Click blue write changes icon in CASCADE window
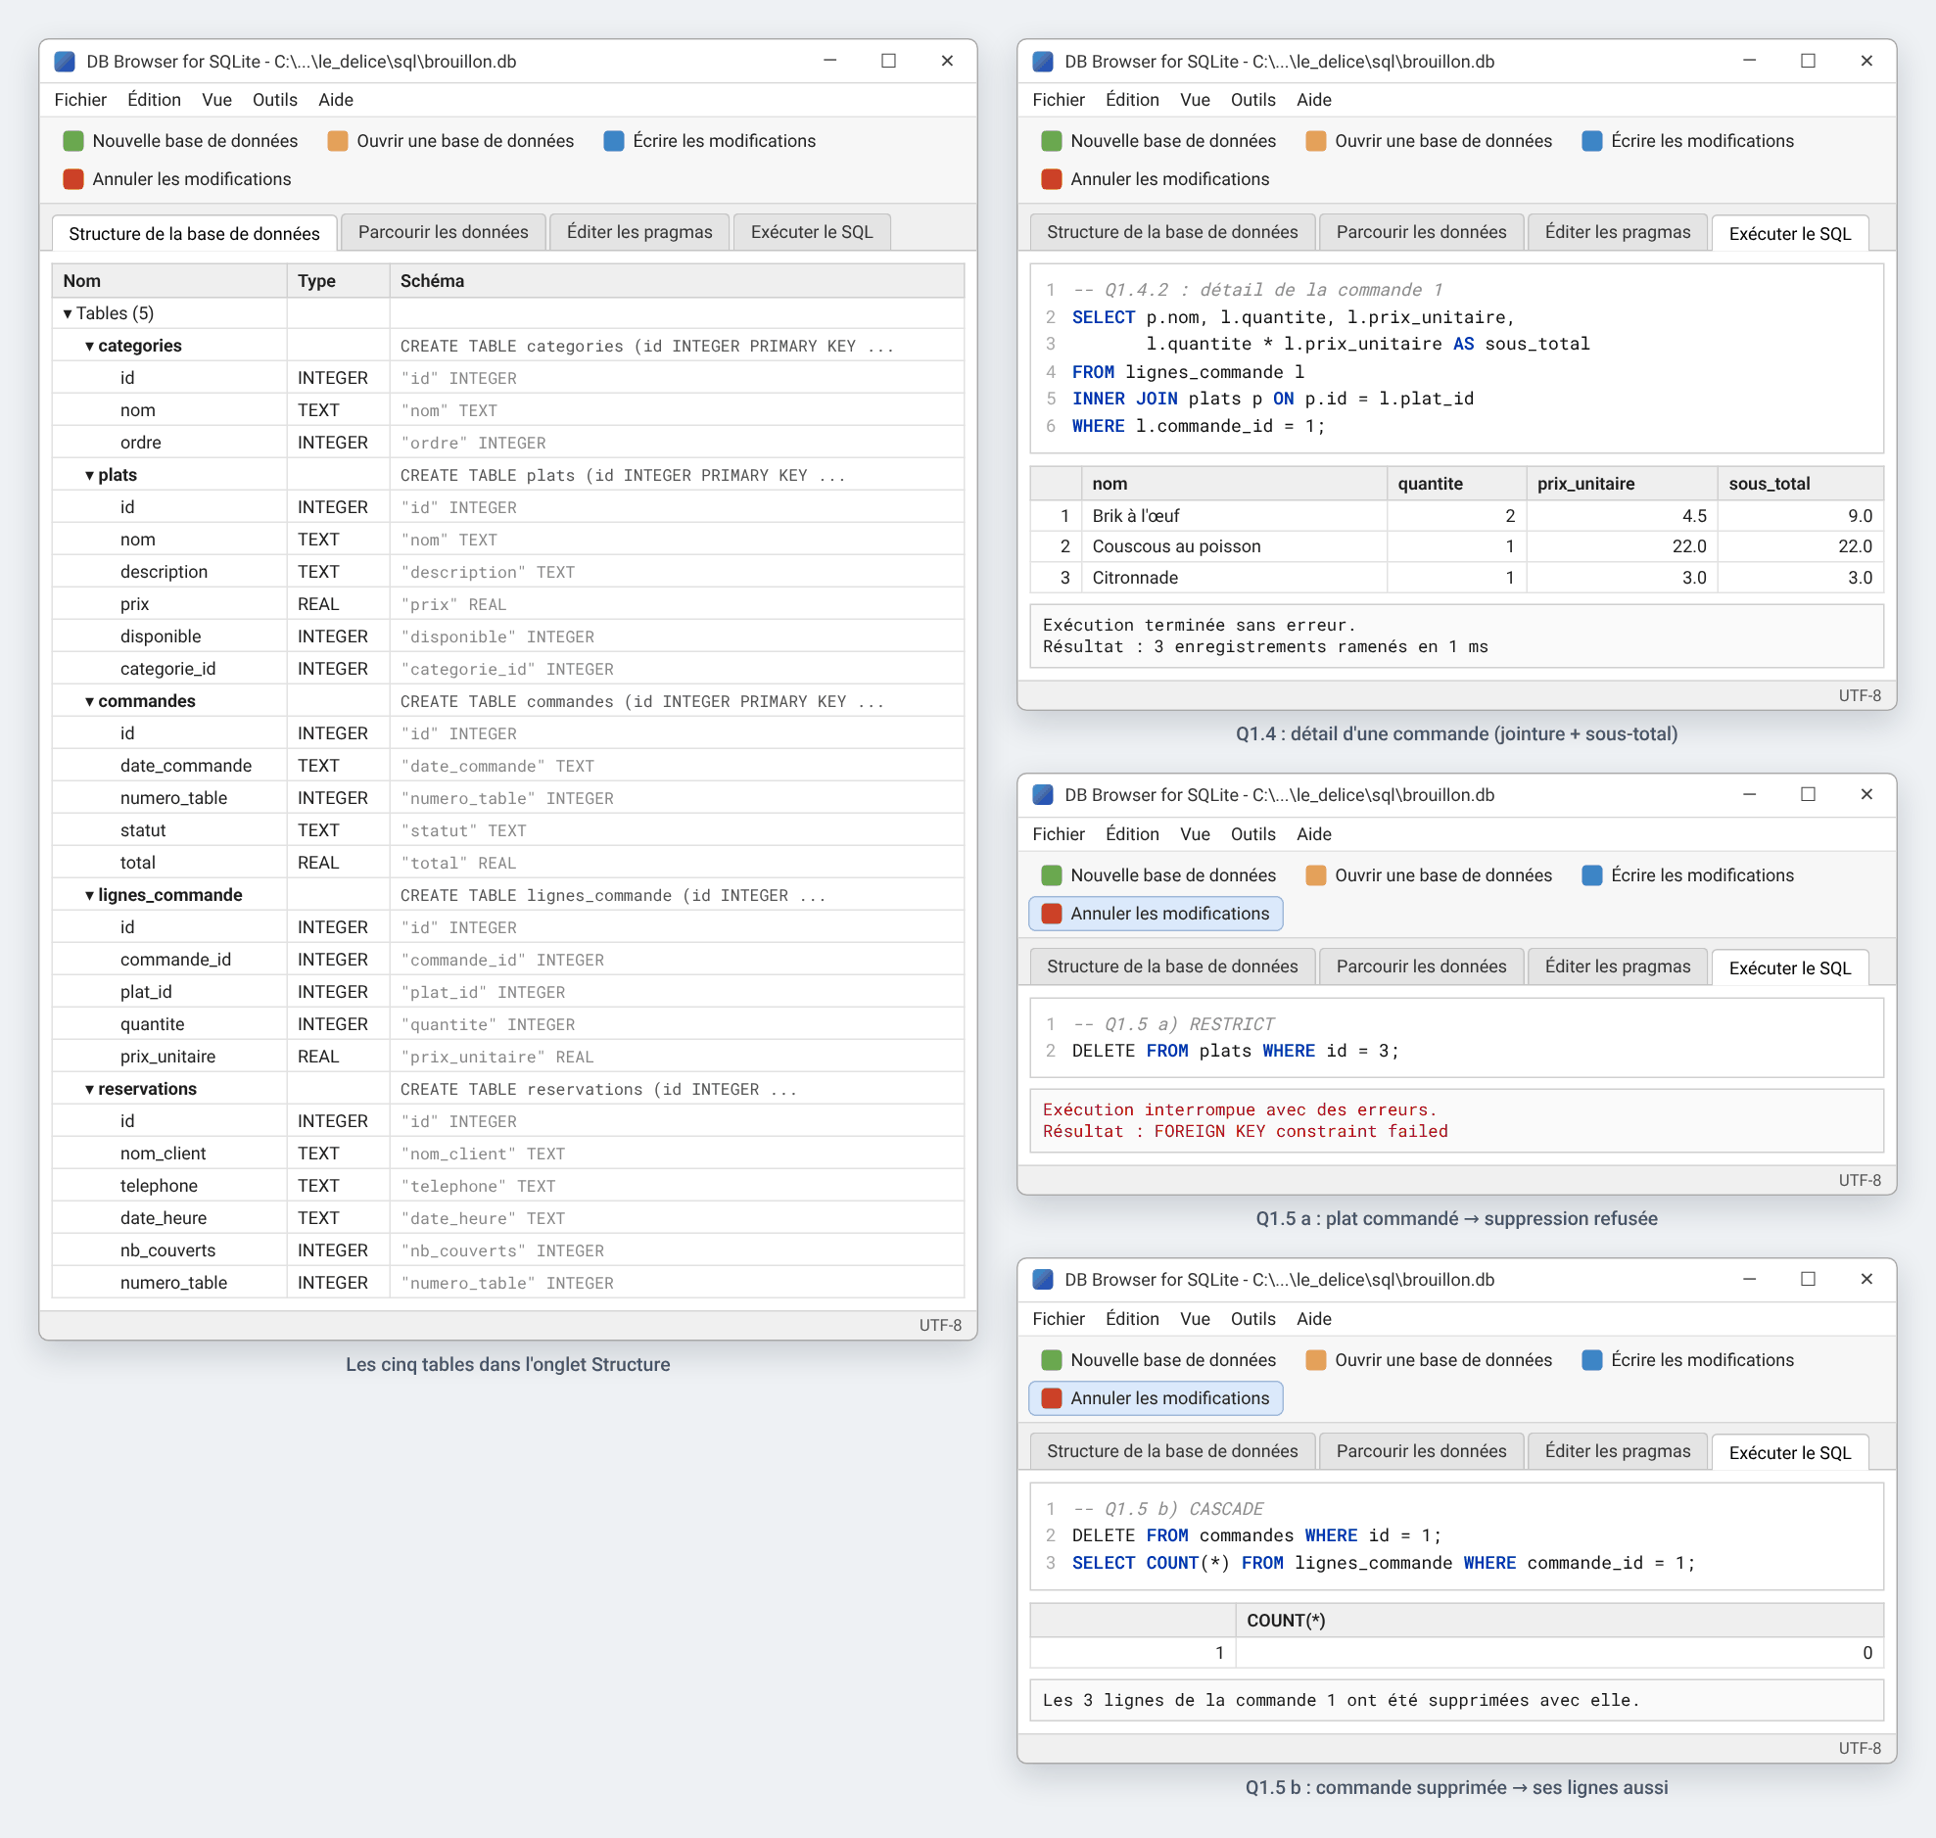This screenshot has width=1936, height=1838. point(1592,1360)
